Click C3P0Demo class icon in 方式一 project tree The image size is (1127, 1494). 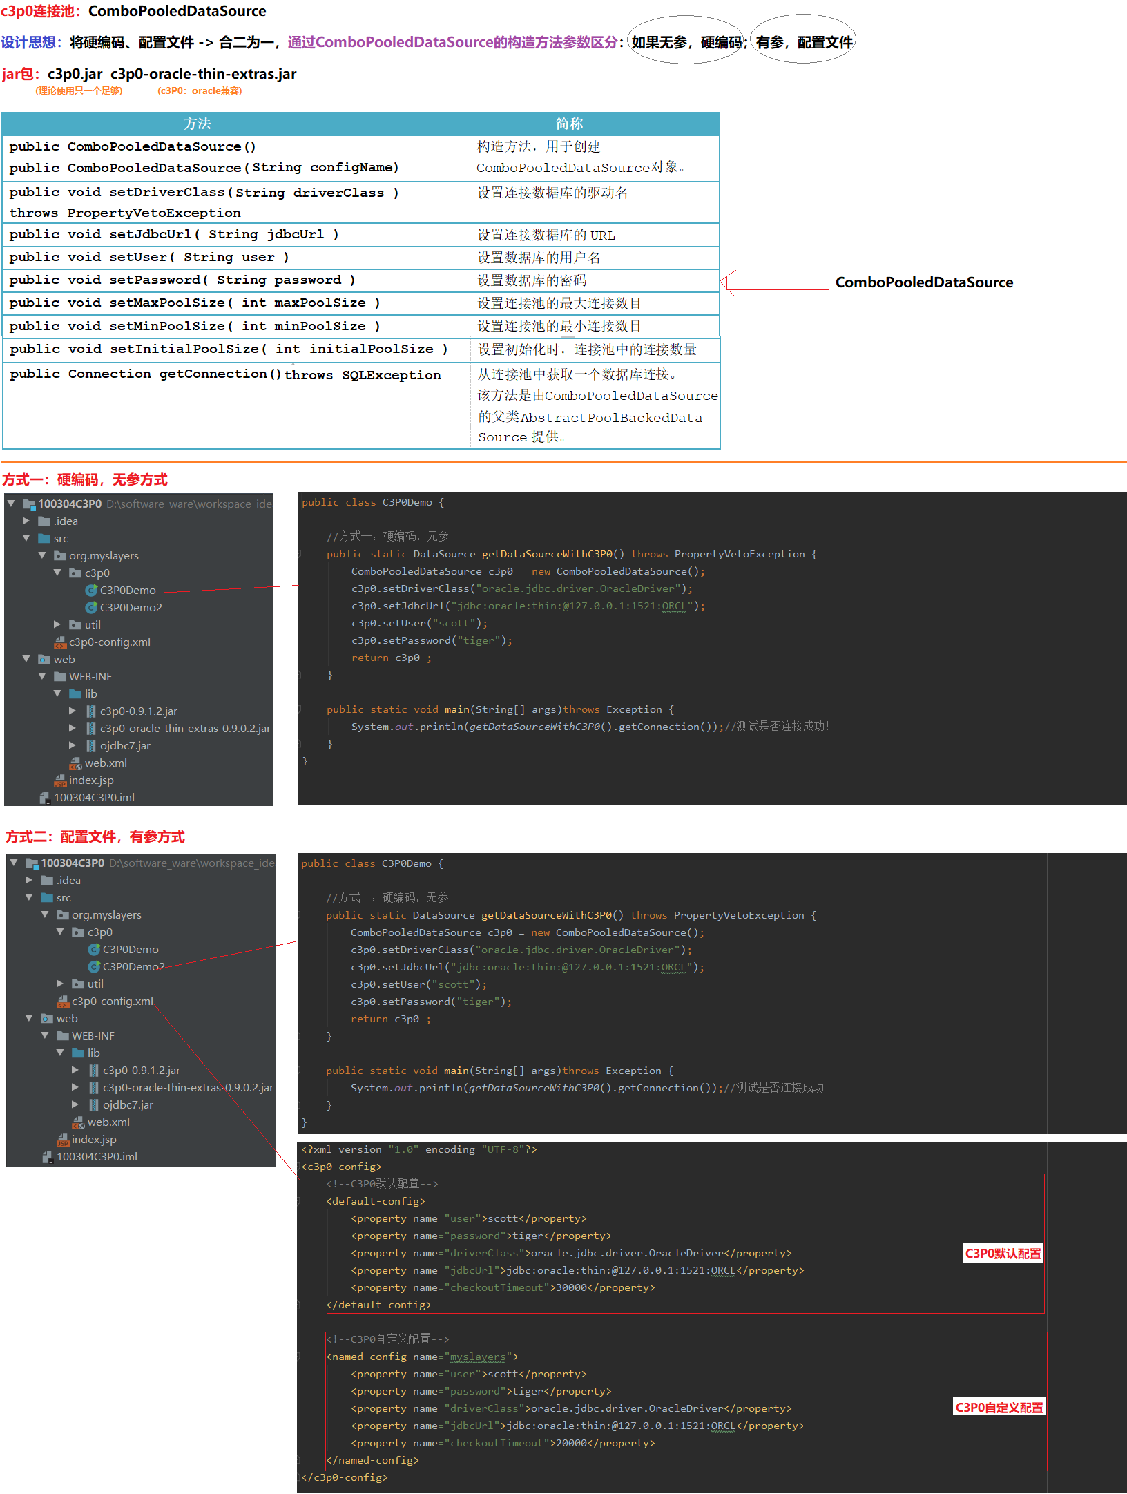91,590
